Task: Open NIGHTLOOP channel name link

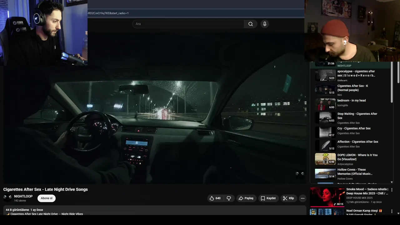Action: click(x=23, y=196)
